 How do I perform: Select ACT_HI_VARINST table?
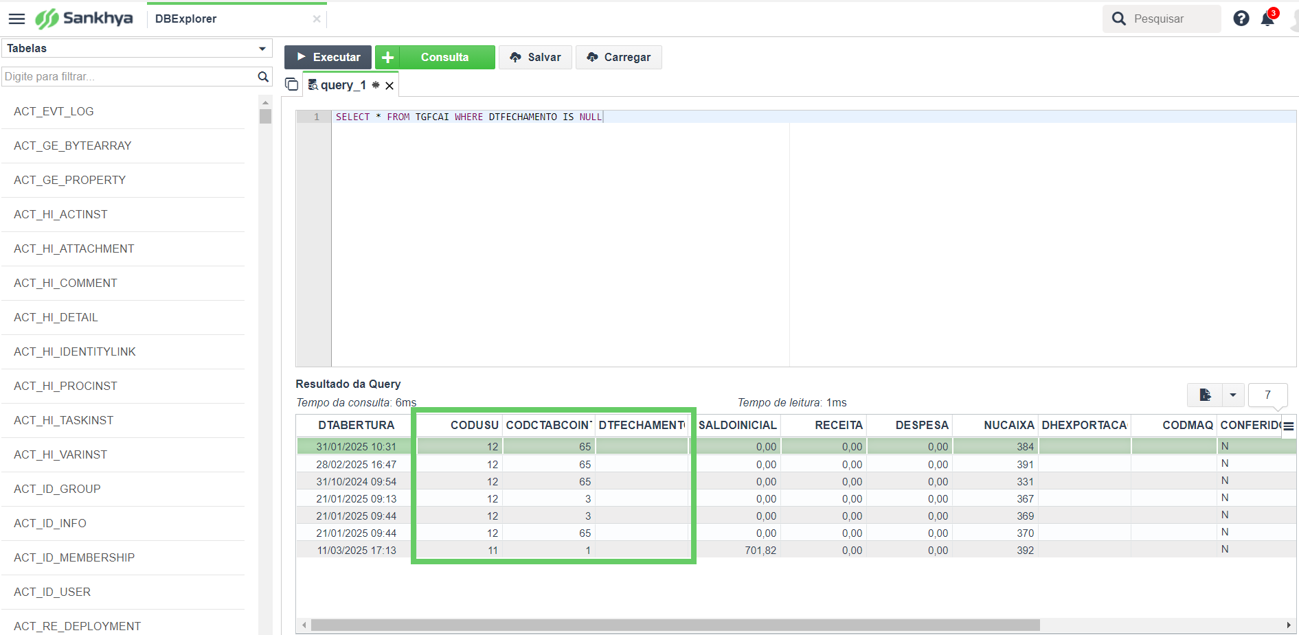click(x=60, y=454)
